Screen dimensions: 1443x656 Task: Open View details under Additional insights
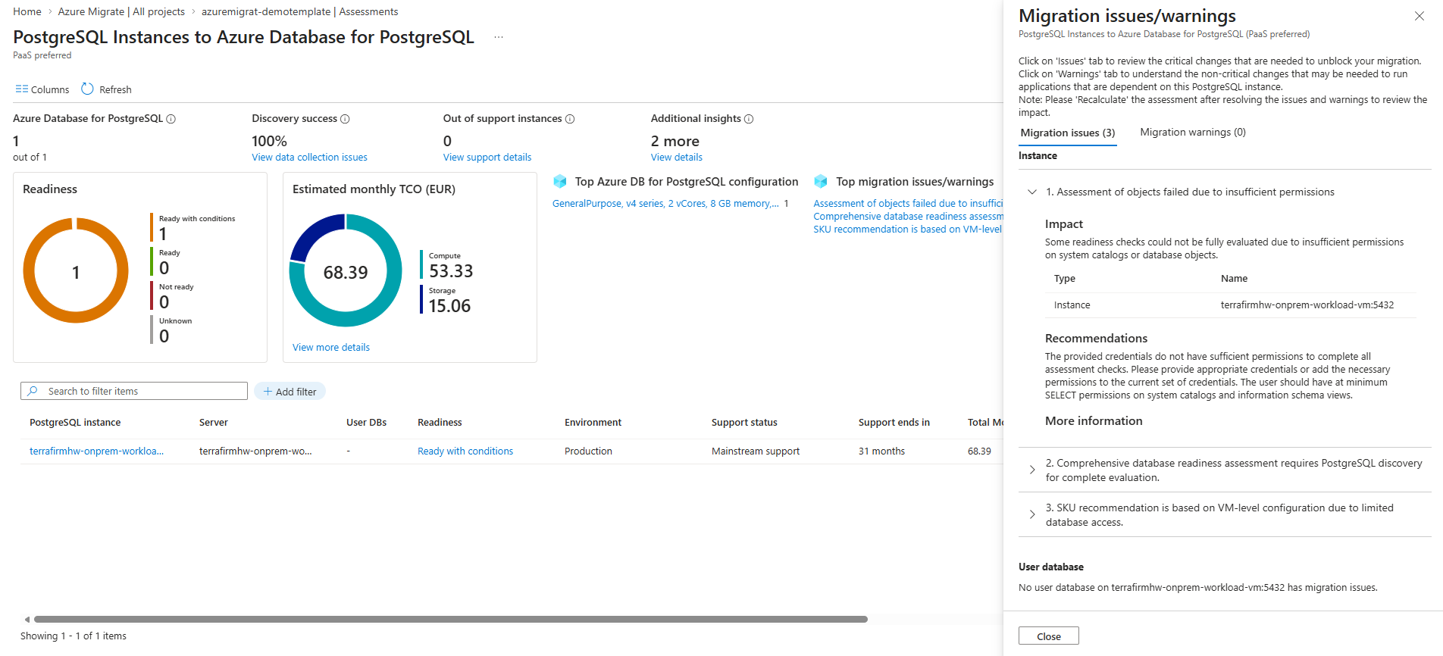point(677,158)
